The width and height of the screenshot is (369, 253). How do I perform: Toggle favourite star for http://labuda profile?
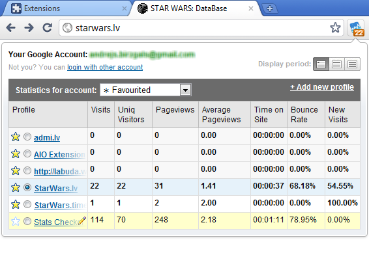click(16, 170)
